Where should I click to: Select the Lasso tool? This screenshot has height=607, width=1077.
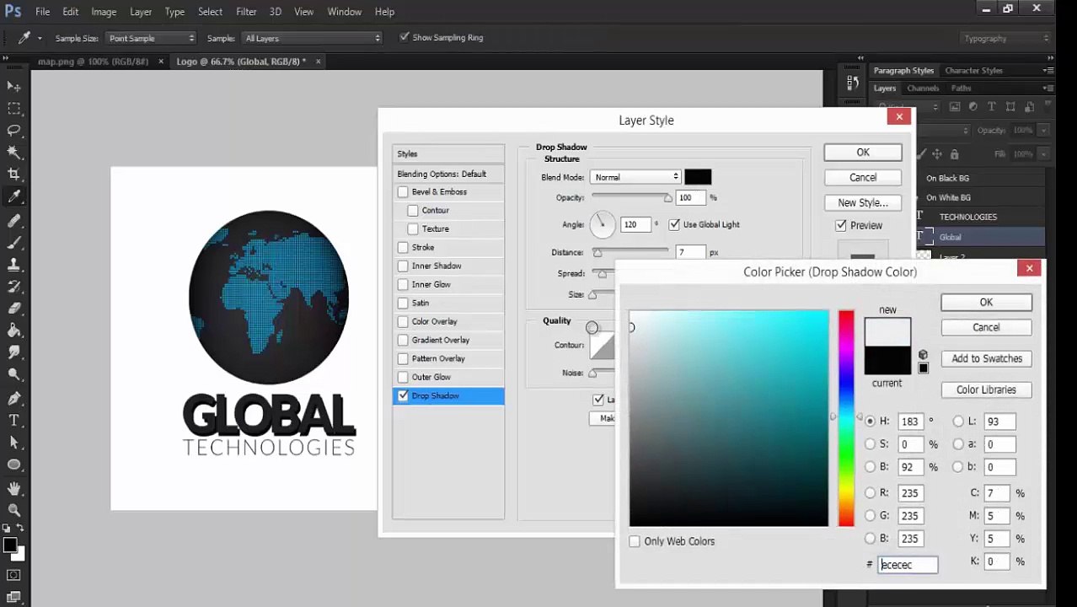click(13, 130)
